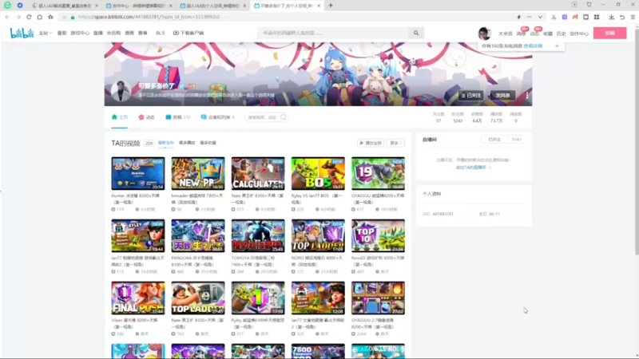Click the 播放全部 play all button

point(371,143)
